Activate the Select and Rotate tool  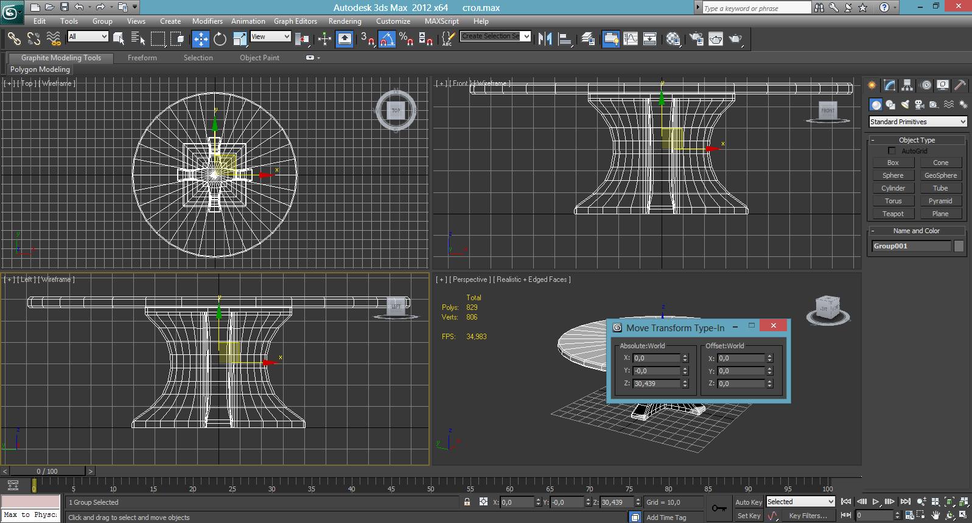220,39
